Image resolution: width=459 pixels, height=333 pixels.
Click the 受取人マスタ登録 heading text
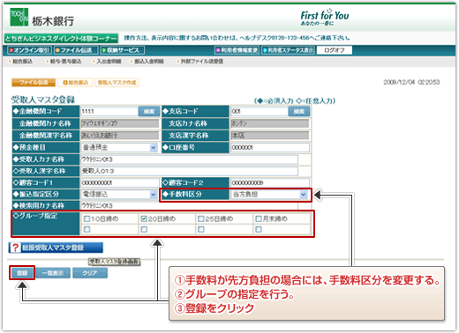pos(43,100)
